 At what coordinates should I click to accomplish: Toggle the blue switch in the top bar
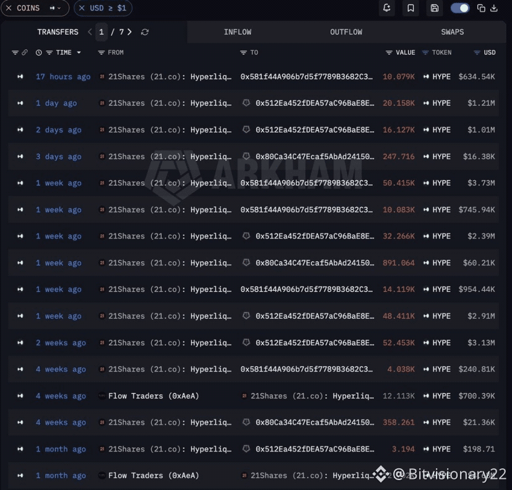[x=460, y=8]
